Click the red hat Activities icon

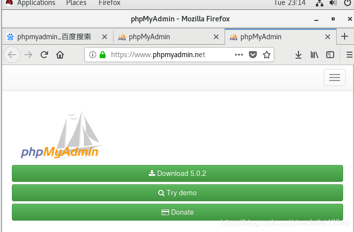9,2
